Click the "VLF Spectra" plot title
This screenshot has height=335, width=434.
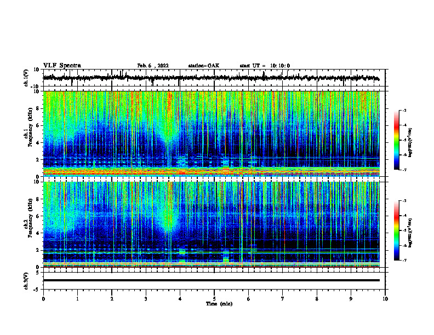point(62,66)
